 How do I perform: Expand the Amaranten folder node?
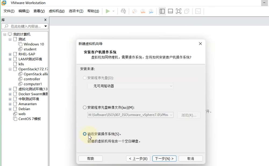[x=10, y=104]
